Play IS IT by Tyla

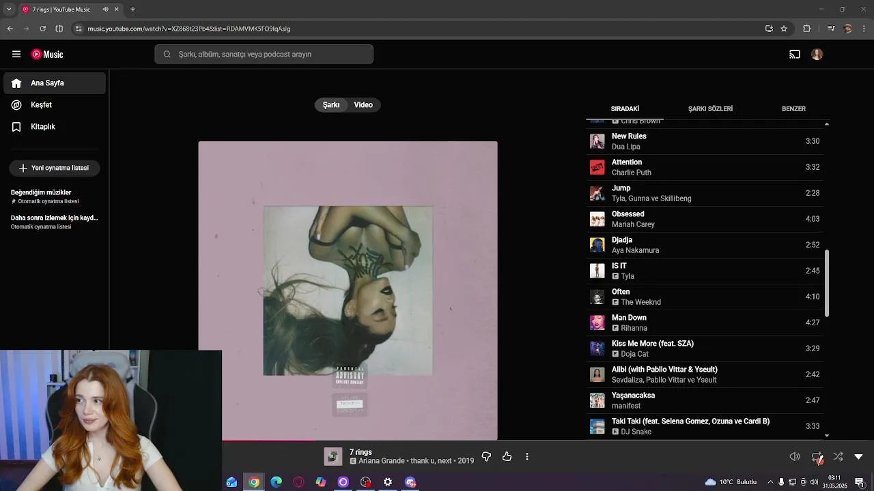pos(705,271)
